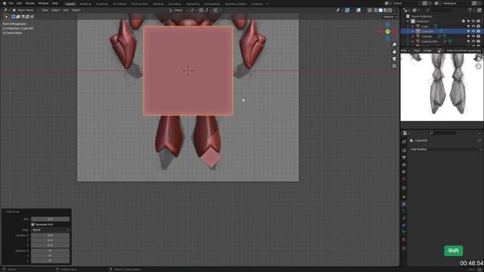Switch to solid viewport shading
Viewport: 484px width, 272px height.
[x=380, y=10]
